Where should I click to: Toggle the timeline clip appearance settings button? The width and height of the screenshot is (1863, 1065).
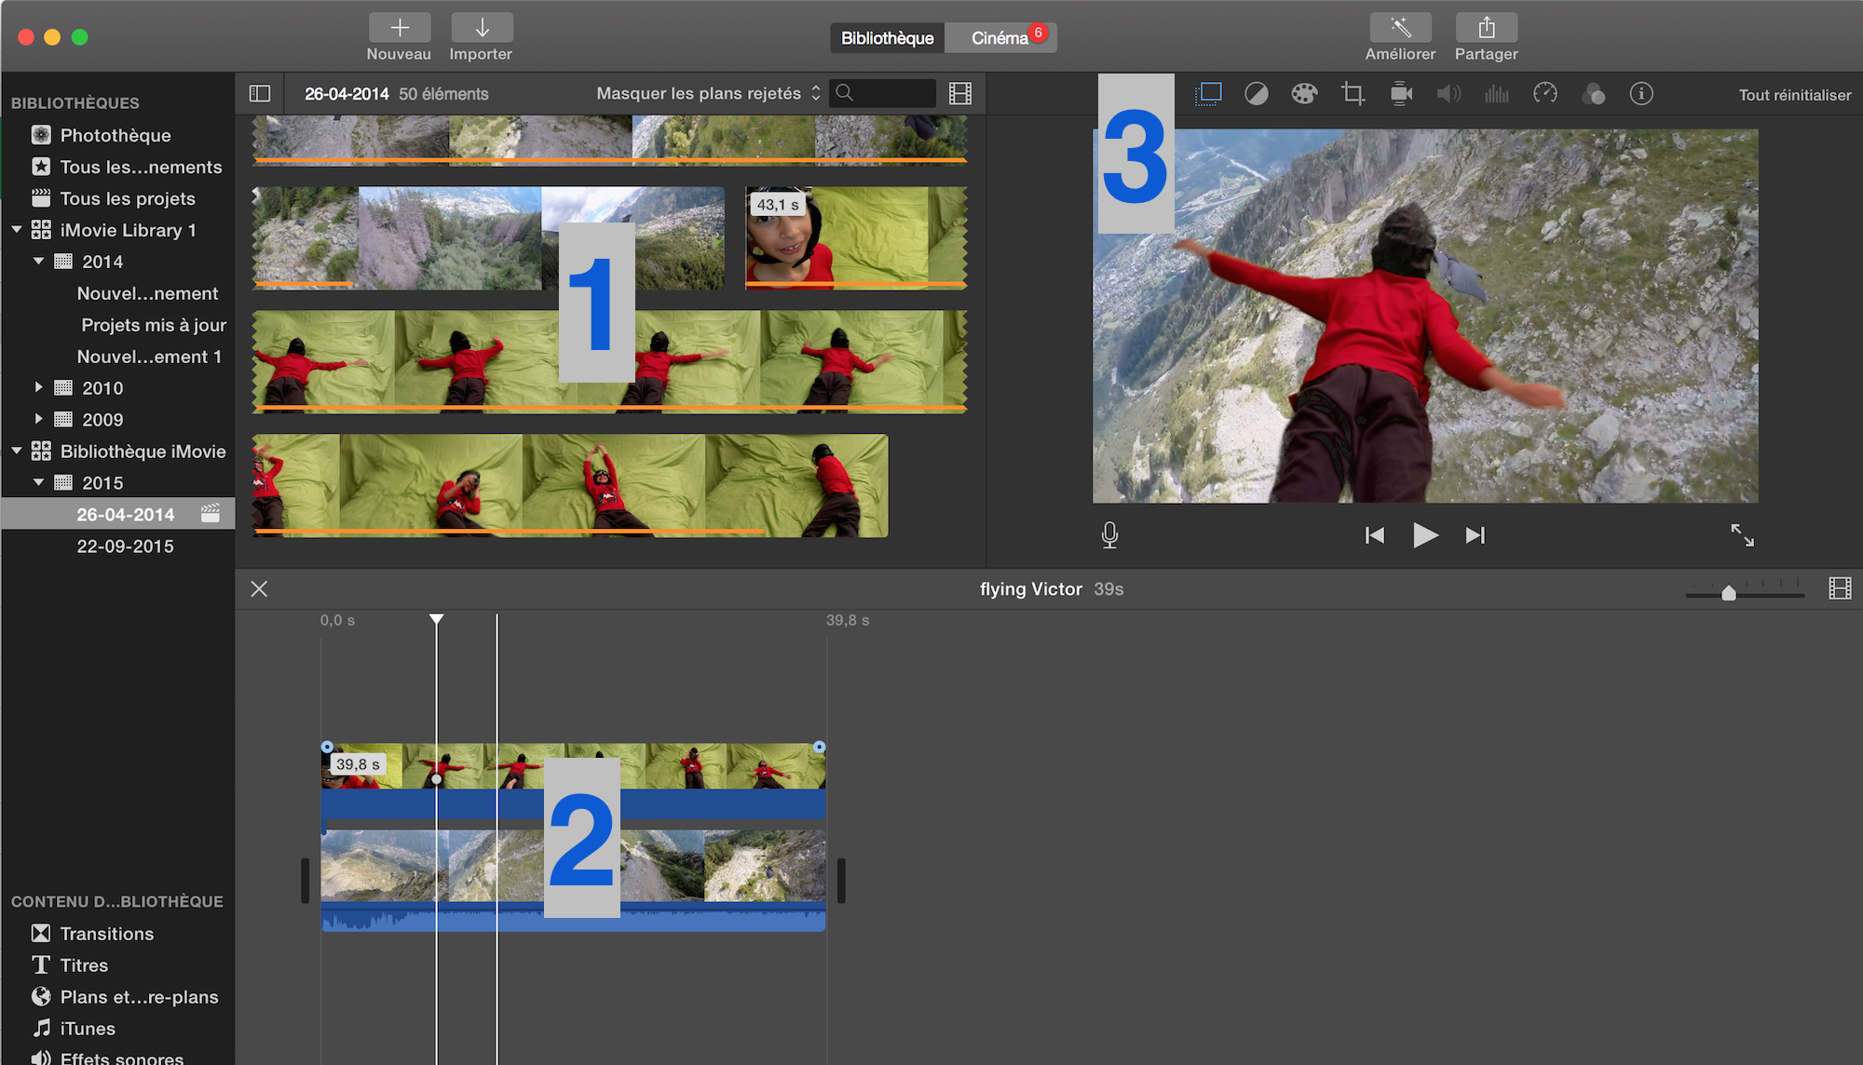tap(1840, 589)
